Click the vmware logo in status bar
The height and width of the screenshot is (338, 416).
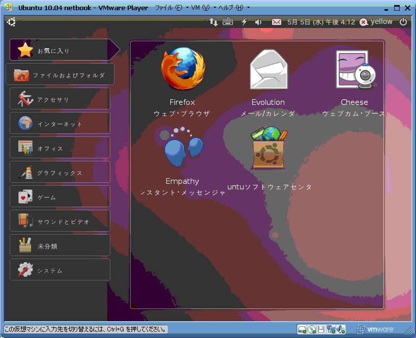(375, 329)
